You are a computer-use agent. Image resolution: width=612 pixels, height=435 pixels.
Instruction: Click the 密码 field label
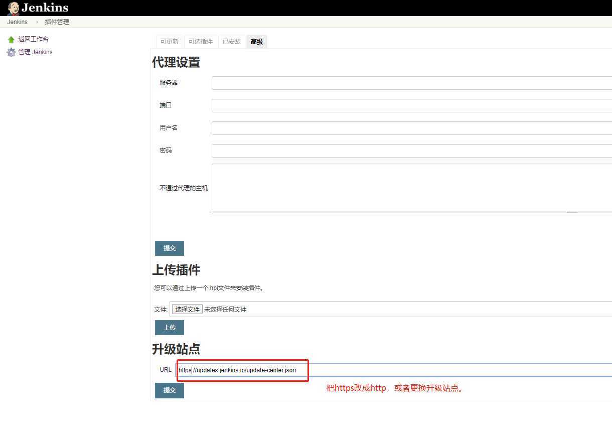166,151
